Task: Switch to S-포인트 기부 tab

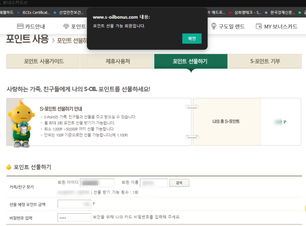Action: 265,61
